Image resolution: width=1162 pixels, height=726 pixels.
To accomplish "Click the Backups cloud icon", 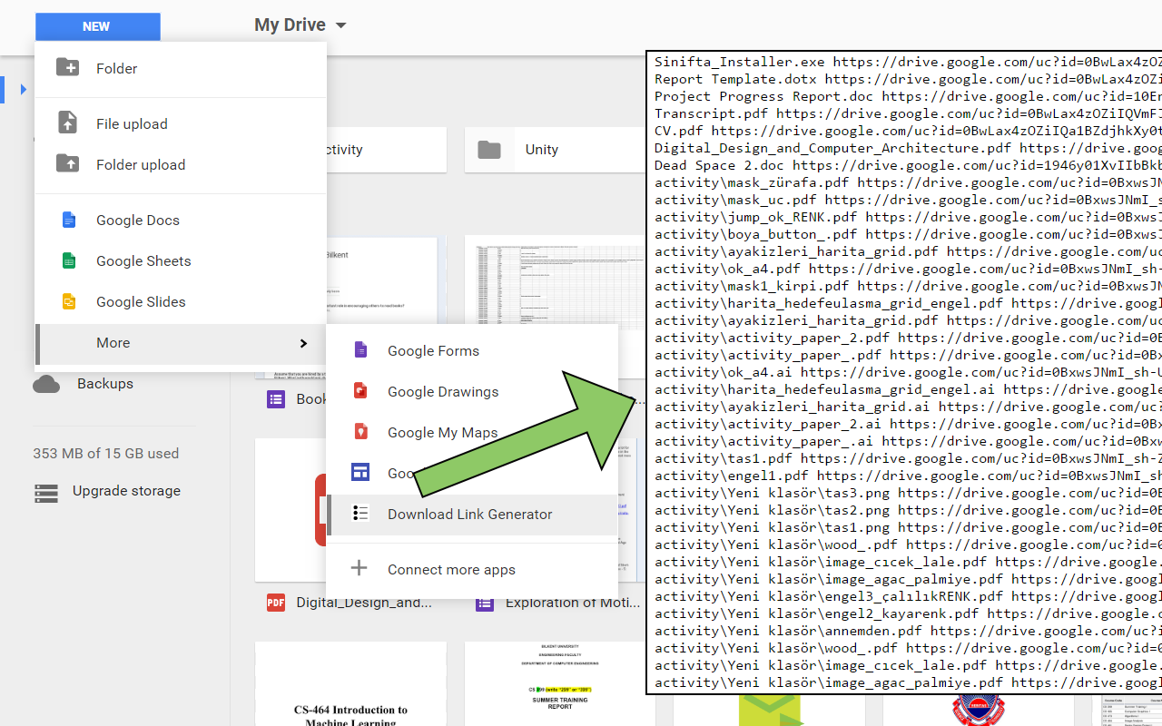I will point(46,384).
